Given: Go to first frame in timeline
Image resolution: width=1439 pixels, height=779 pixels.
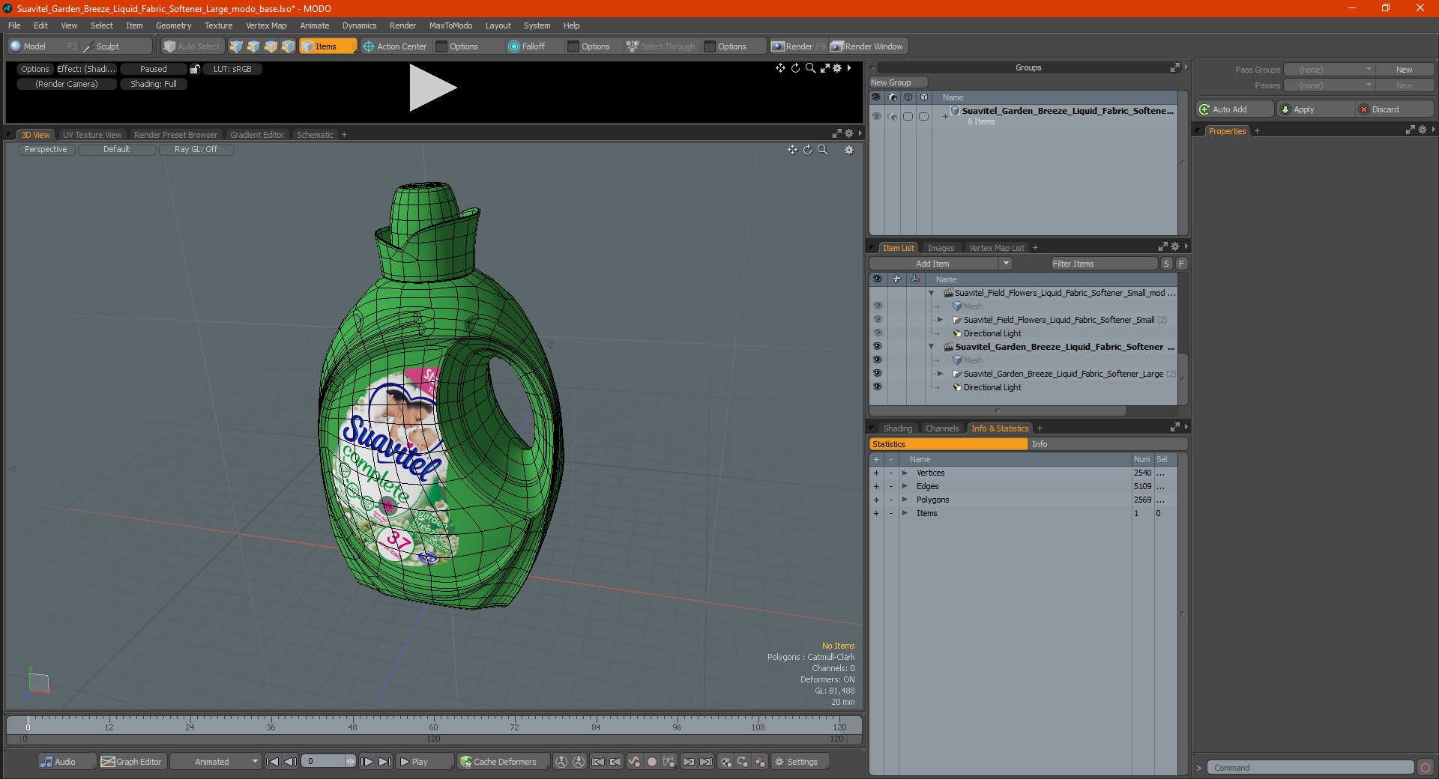Looking at the screenshot, I should [x=273, y=762].
